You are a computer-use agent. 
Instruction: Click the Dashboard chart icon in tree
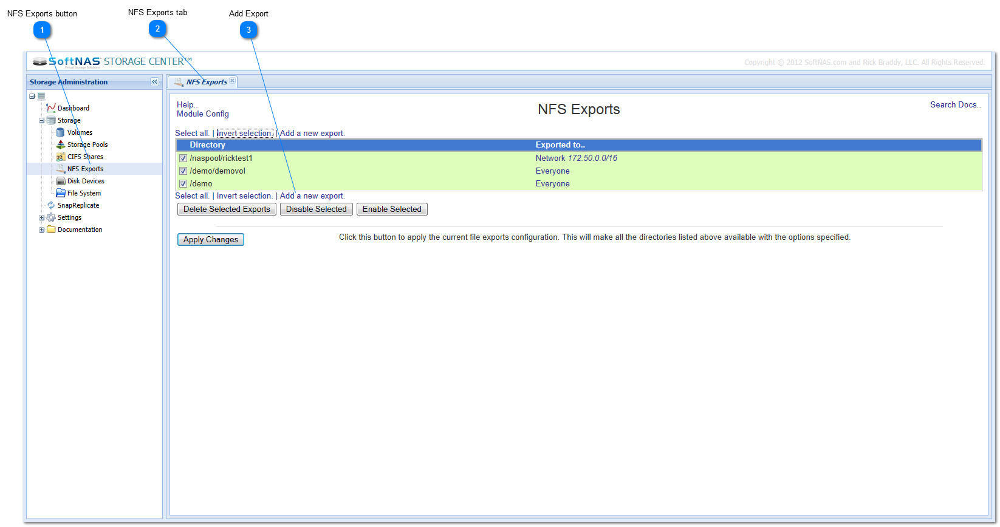(x=51, y=107)
